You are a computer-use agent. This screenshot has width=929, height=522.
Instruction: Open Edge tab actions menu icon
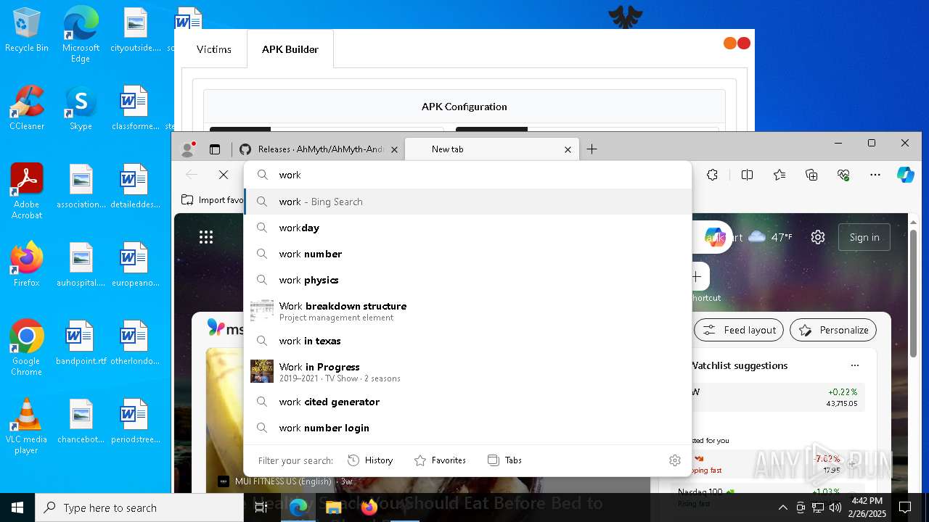(x=215, y=149)
